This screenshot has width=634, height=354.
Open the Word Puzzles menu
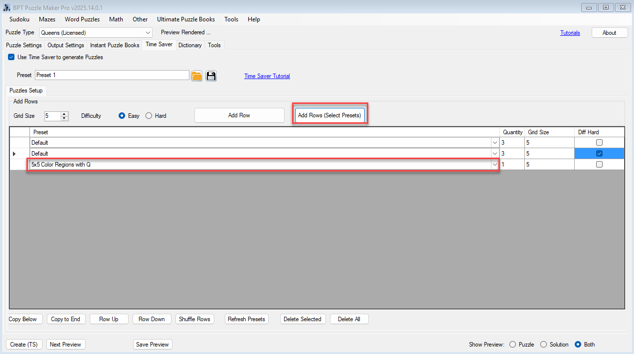coord(82,19)
